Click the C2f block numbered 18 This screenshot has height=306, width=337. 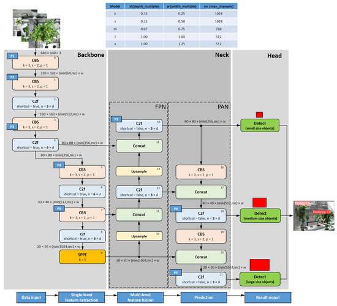point(201,215)
